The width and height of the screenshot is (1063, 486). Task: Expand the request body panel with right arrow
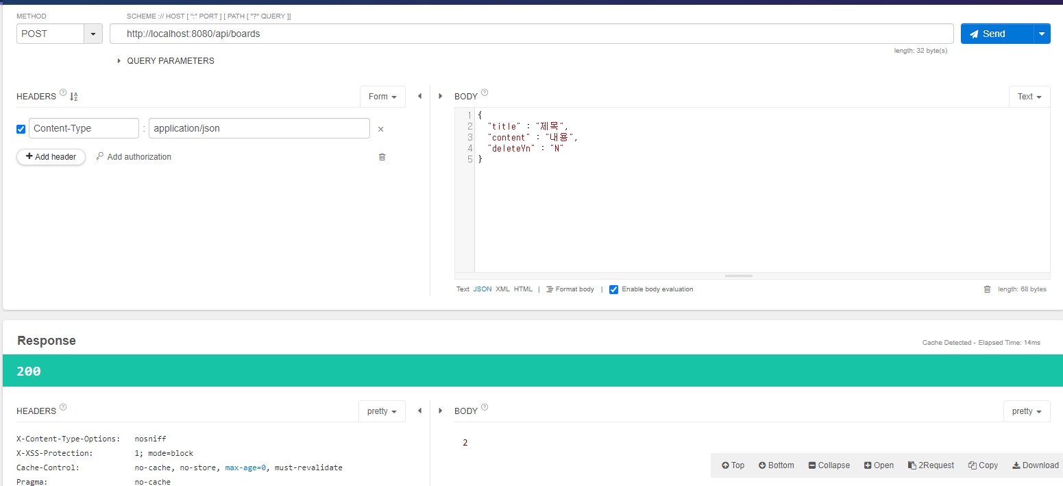[440, 96]
